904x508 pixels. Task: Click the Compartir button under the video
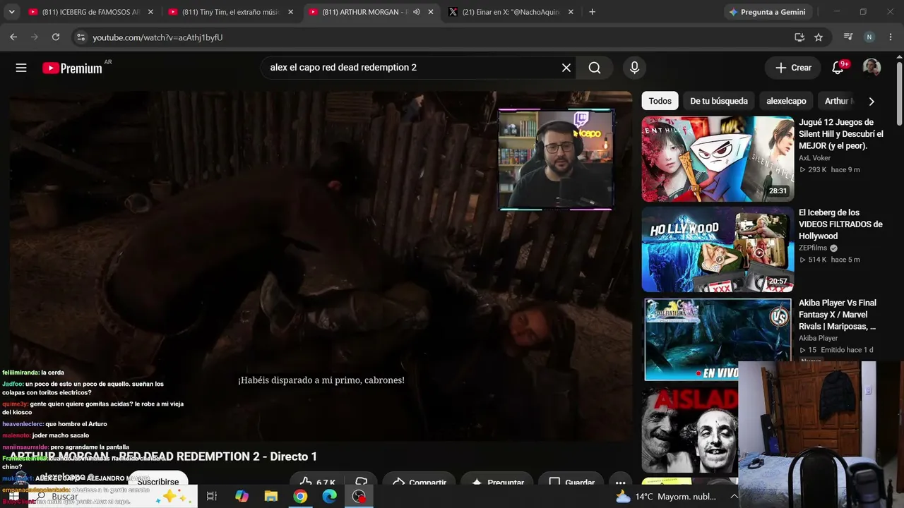coord(420,483)
